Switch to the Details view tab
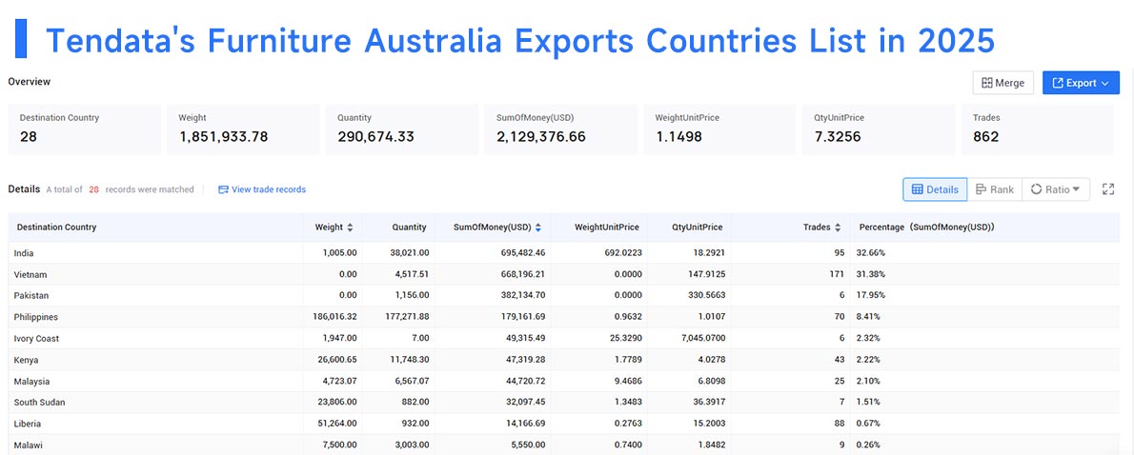The image size is (1134, 455). click(x=935, y=189)
